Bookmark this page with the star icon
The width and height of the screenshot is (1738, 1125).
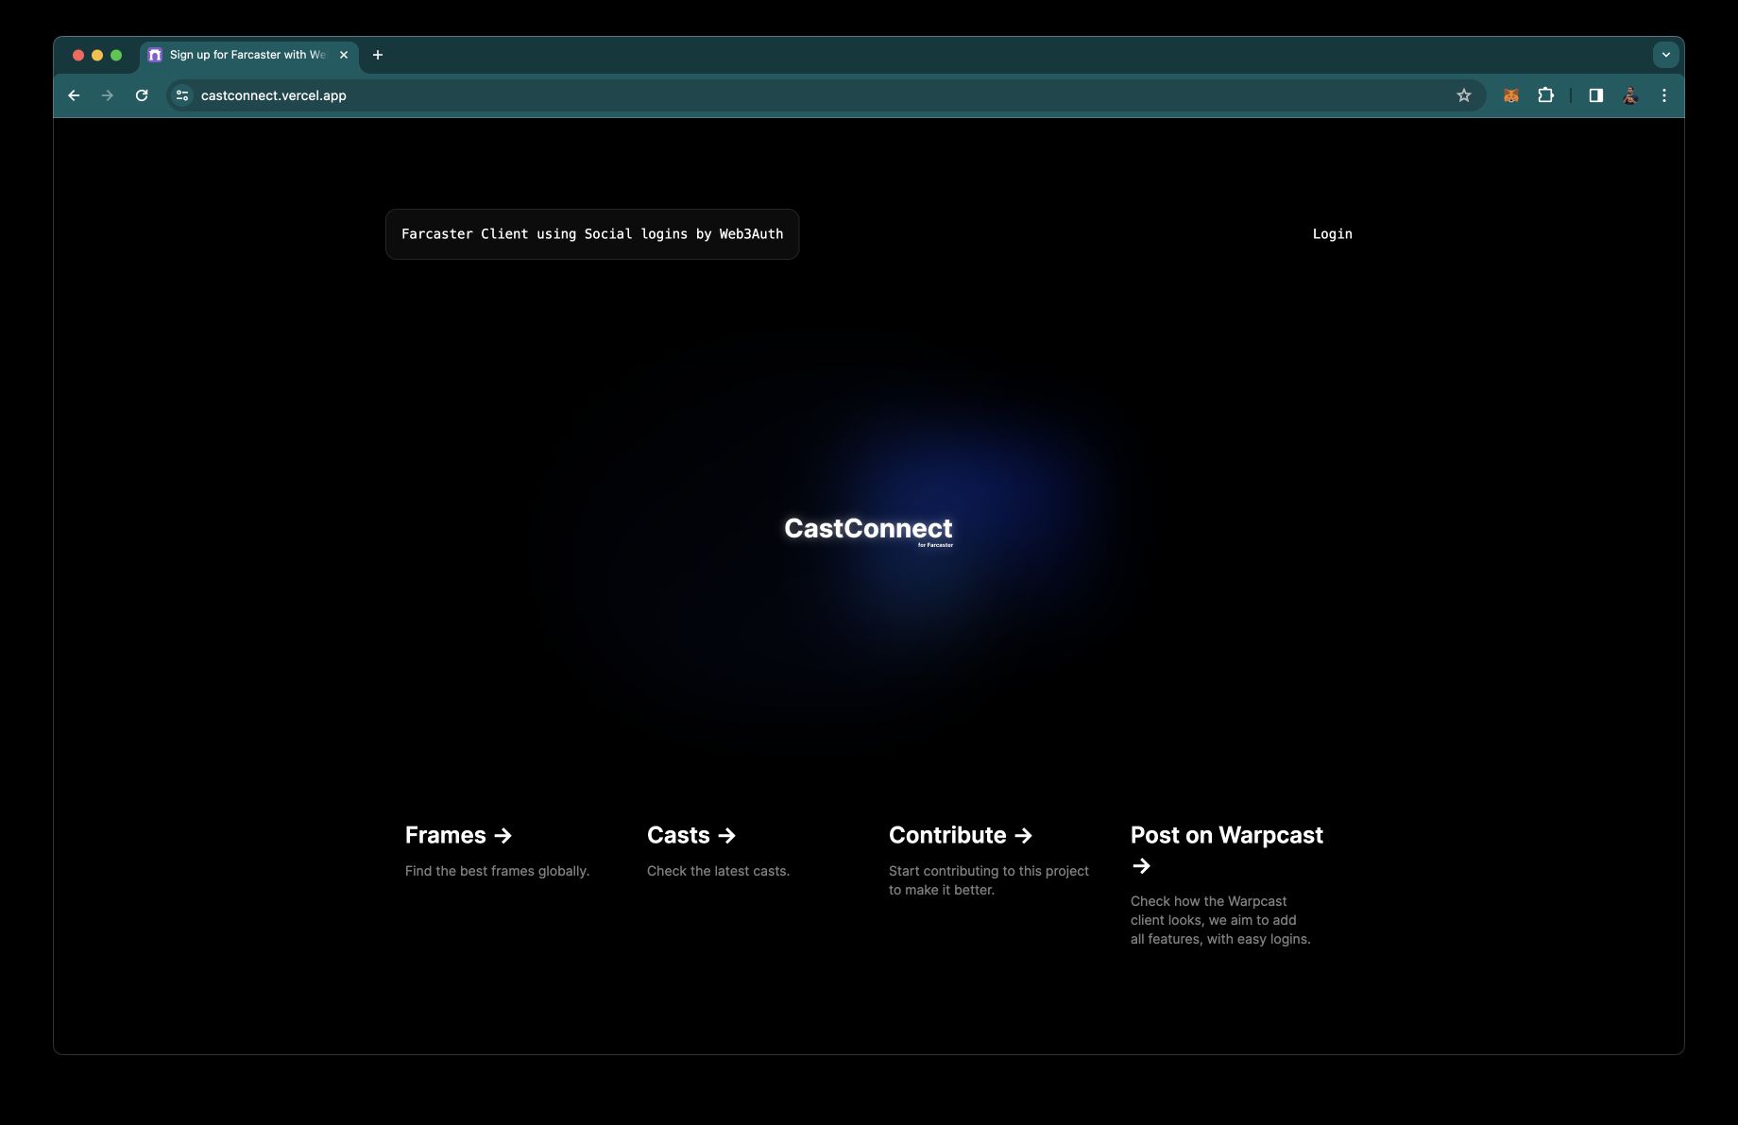tap(1464, 95)
